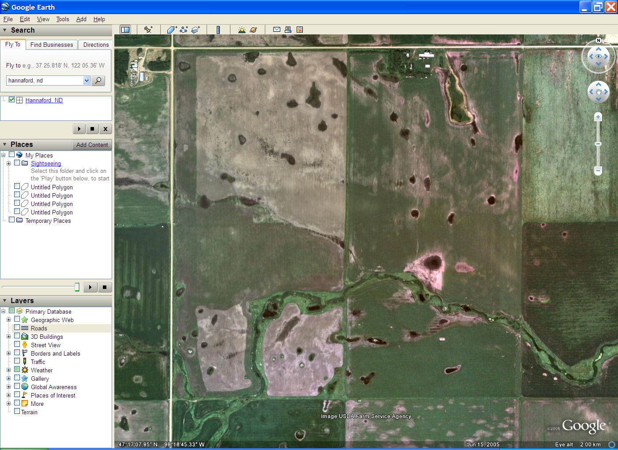Switch to the Directions tab
618x450 pixels.
(96, 45)
